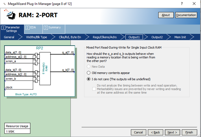Open the EDA tab
Viewport: 201px width, 137px height.
point(32,28)
